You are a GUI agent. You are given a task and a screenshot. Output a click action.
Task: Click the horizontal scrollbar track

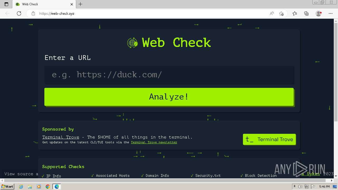pos(167,180)
